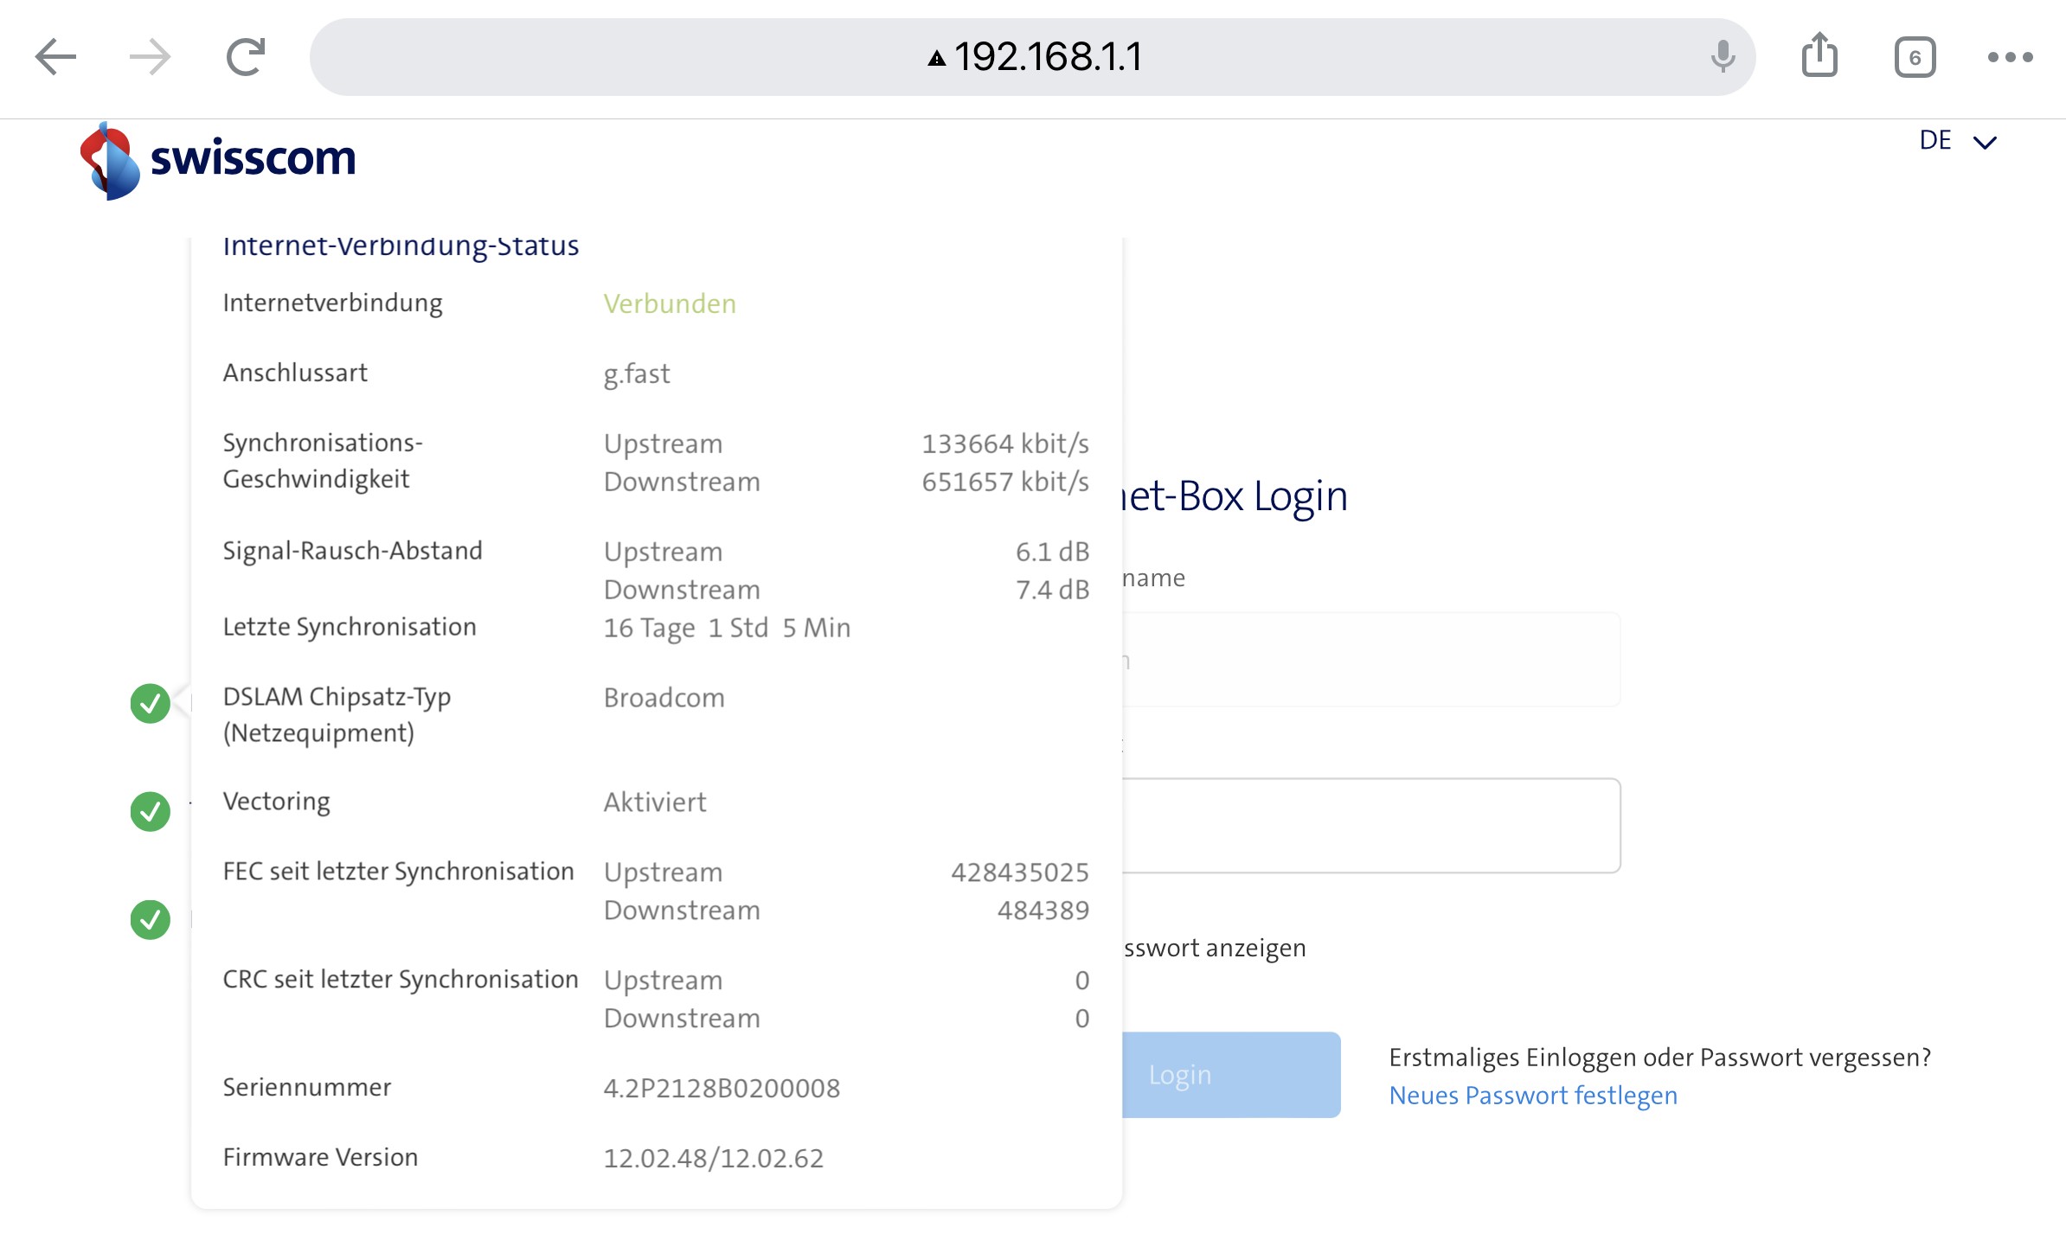Open the share sheet icon
Screen dimensions: 2066x1240
click(1819, 56)
